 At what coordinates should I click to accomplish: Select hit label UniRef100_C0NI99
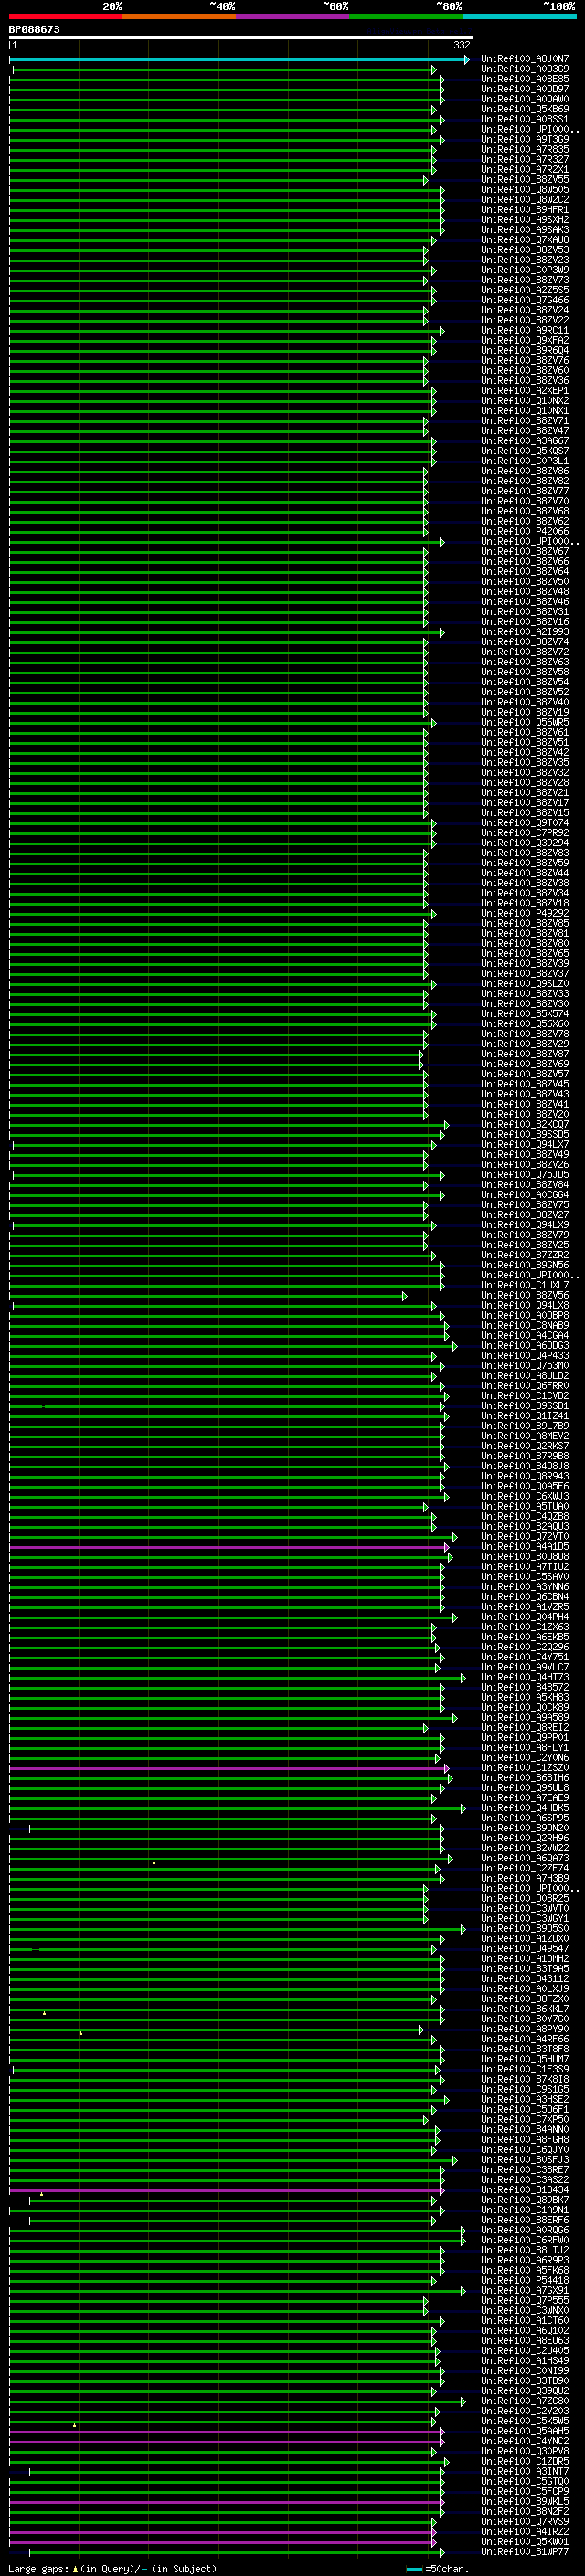pyautogui.click(x=525, y=2371)
